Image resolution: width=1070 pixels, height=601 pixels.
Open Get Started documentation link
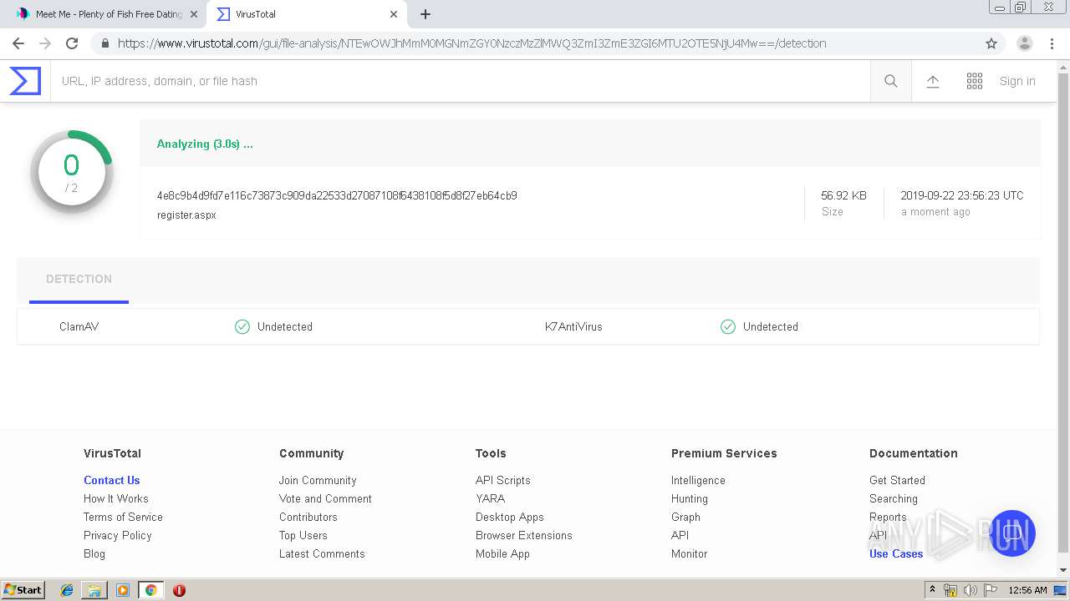click(x=897, y=480)
